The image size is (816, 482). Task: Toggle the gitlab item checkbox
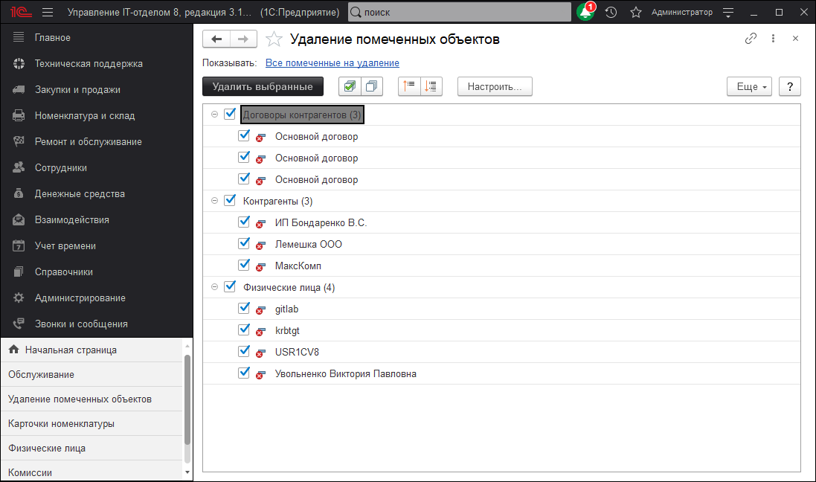pos(243,308)
